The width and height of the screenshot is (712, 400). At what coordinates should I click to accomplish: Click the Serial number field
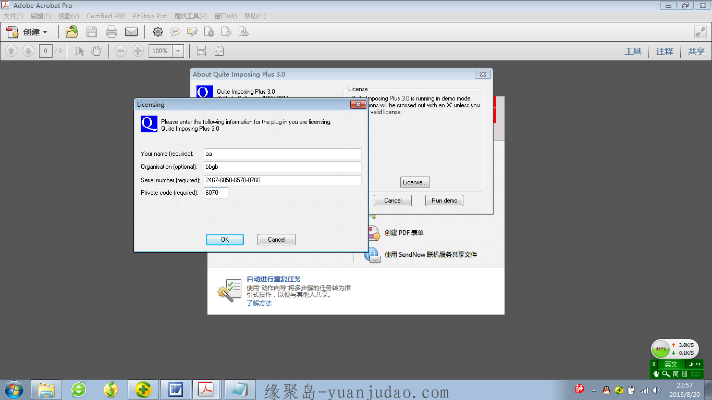click(283, 180)
